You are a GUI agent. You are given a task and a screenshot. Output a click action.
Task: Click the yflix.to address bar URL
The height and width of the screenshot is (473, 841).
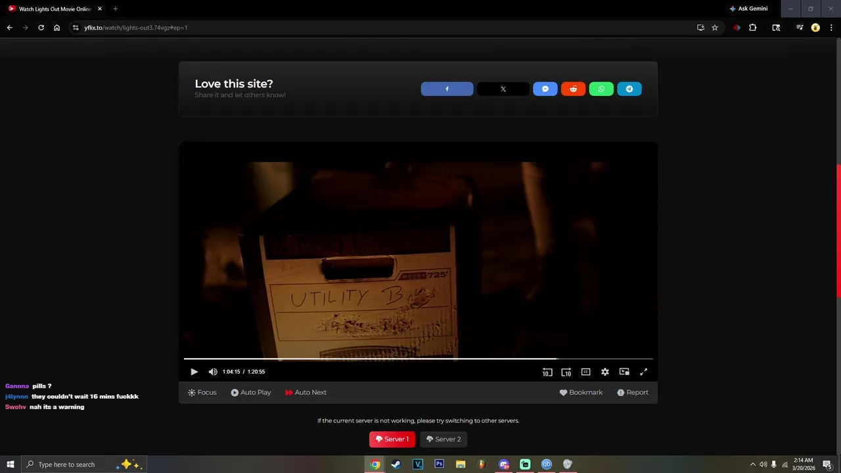135,28
